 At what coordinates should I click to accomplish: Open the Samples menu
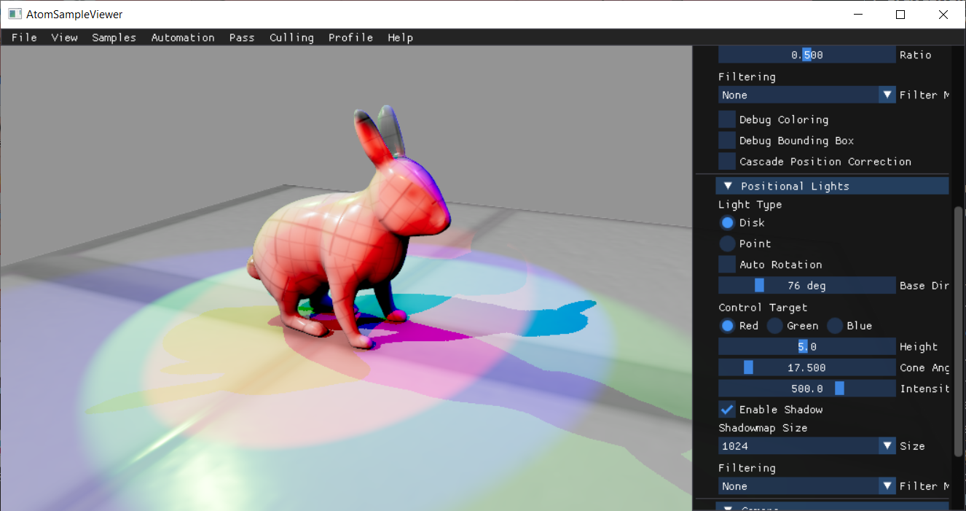pyautogui.click(x=114, y=37)
